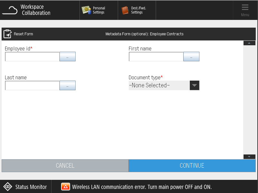Open keyboard button next to Employee id
The height and width of the screenshot is (193, 258).
[x=68, y=57]
